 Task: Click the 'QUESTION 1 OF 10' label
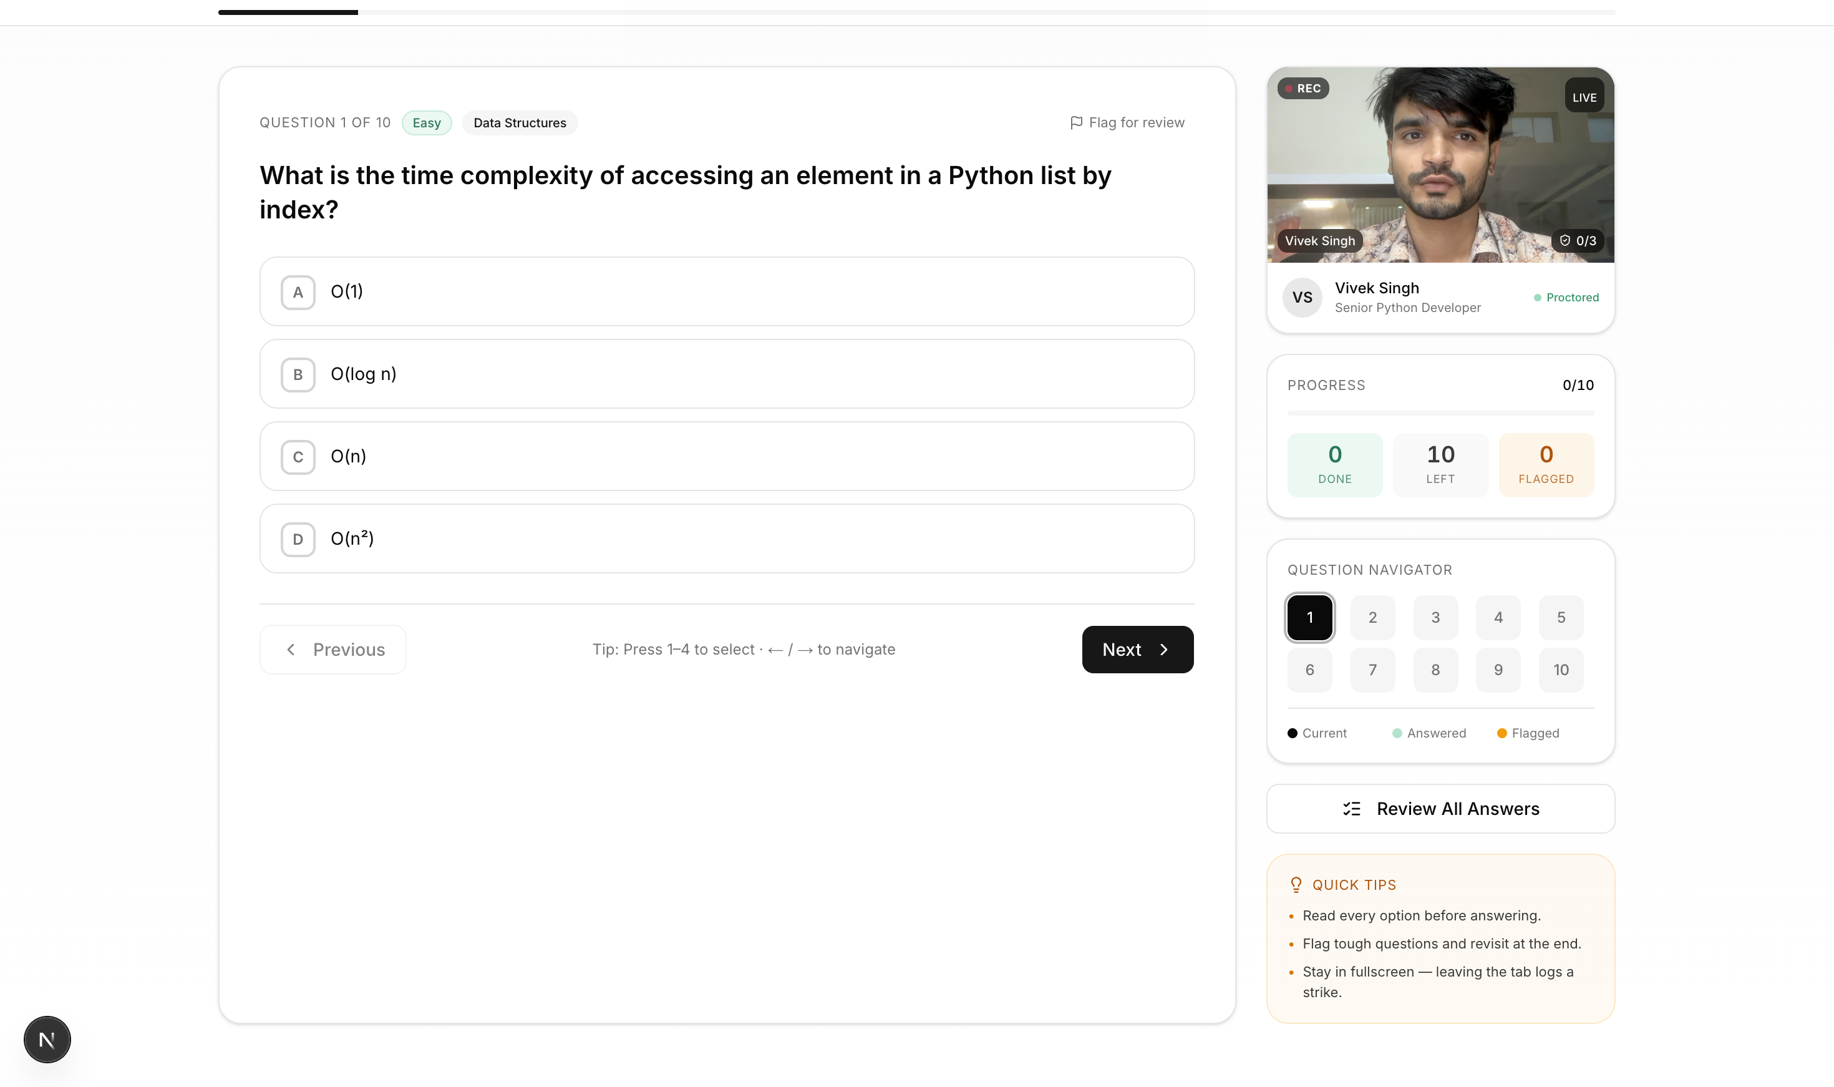pos(325,122)
